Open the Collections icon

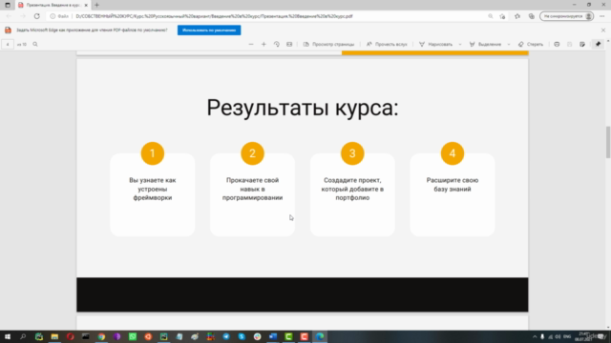tap(532, 16)
